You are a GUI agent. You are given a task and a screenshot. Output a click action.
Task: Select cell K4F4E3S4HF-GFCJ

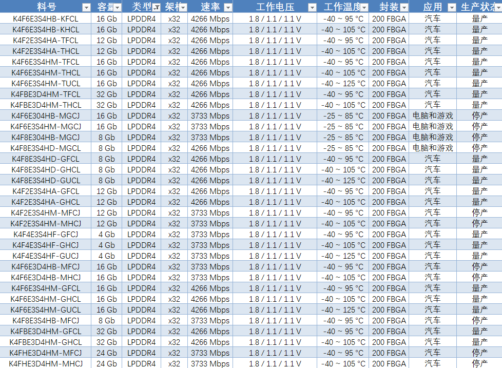click(46, 235)
